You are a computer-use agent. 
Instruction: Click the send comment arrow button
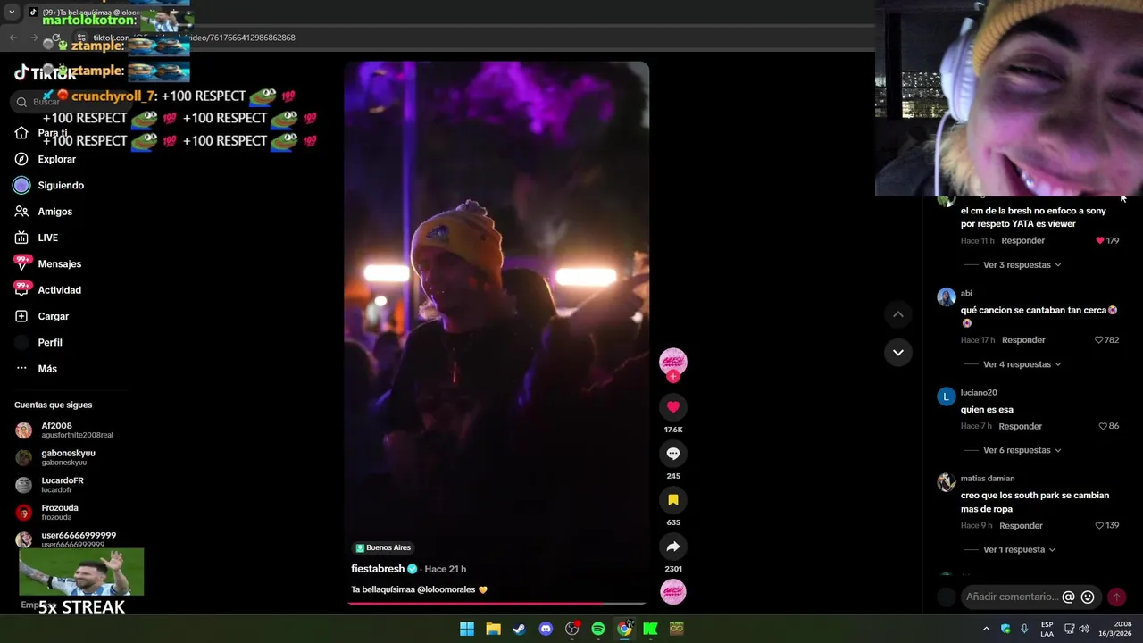(x=1116, y=597)
